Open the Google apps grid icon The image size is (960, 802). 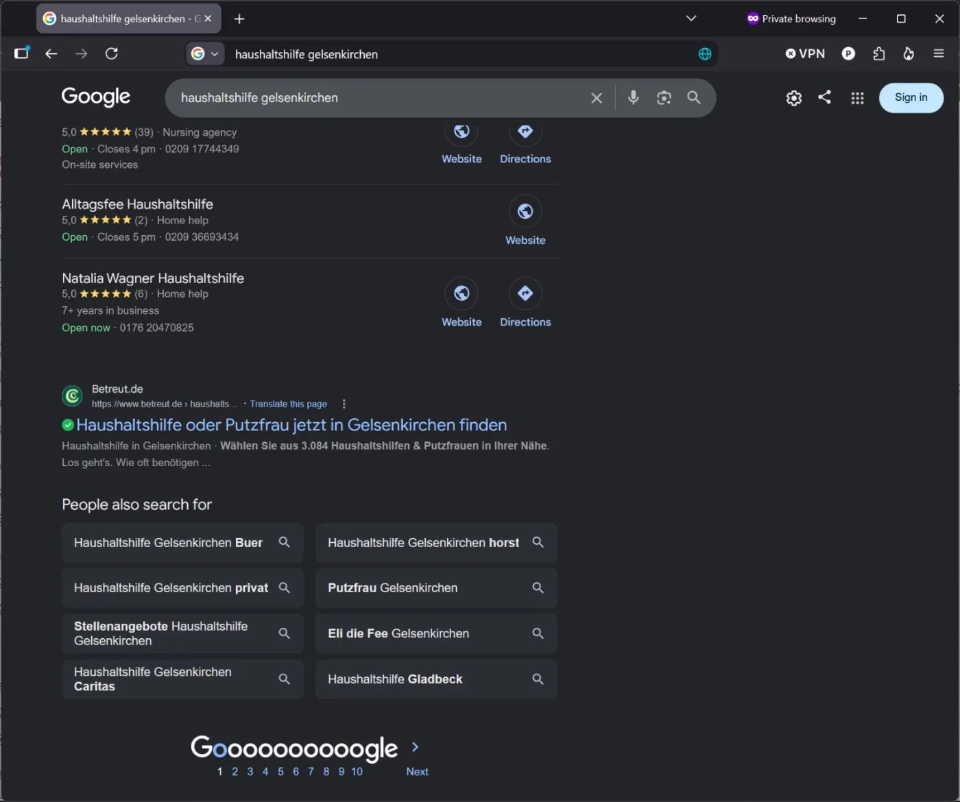pos(857,98)
